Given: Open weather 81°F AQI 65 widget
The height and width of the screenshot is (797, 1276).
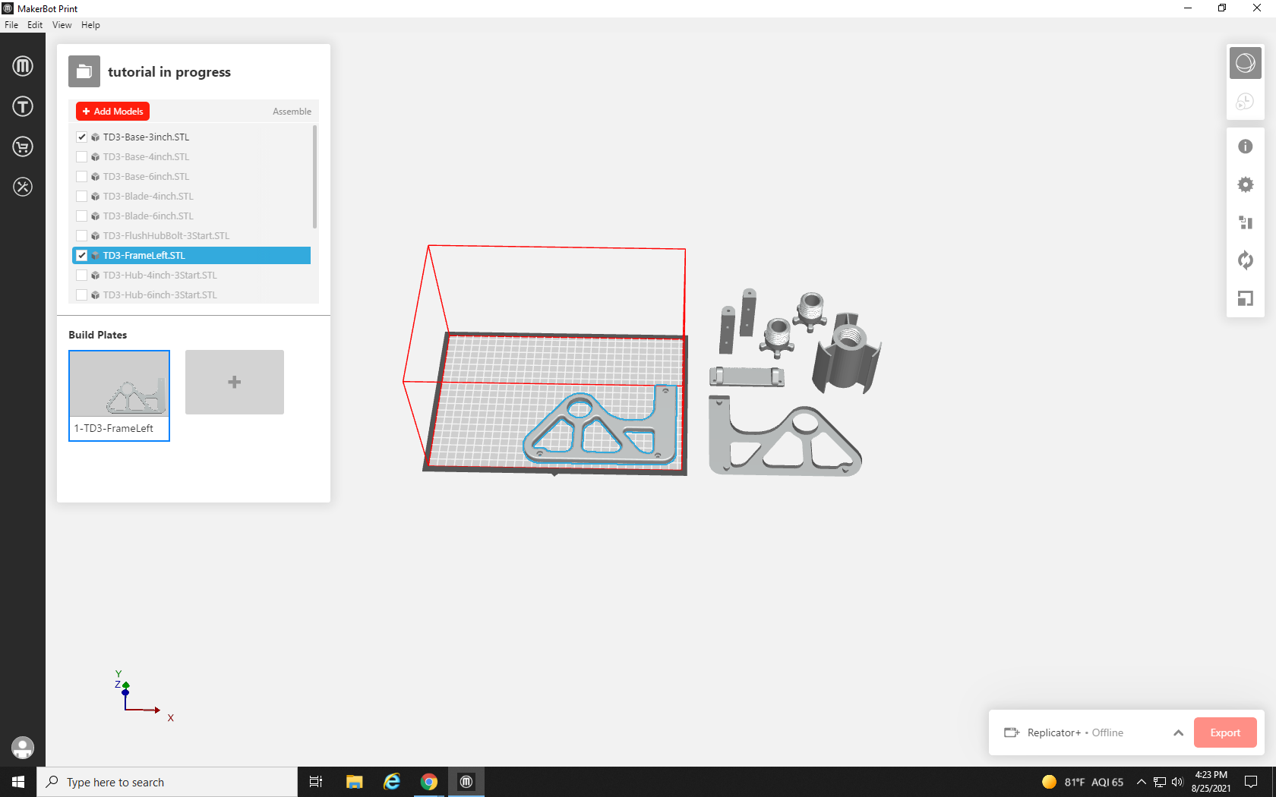Looking at the screenshot, I should 1082,782.
